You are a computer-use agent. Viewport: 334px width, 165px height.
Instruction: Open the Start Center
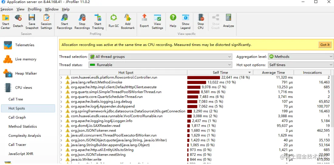coord(5,22)
